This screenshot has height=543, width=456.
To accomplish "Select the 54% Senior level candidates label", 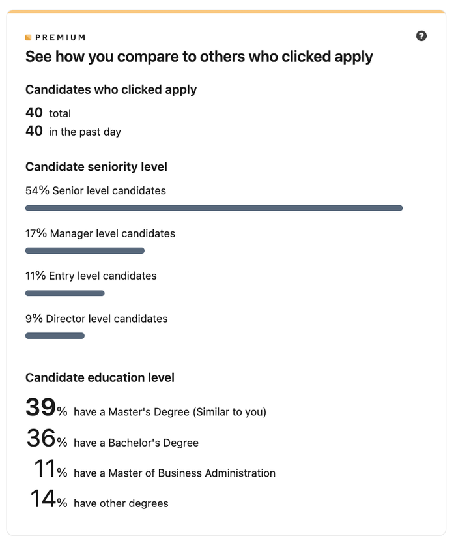I will point(96,190).
